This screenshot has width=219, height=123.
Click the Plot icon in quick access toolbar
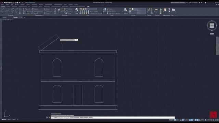coord(17,3)
